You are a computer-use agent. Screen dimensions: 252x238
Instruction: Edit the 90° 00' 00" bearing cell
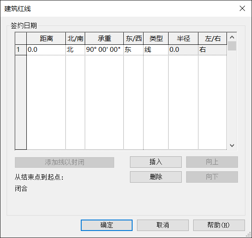click(x=104, y=50)
